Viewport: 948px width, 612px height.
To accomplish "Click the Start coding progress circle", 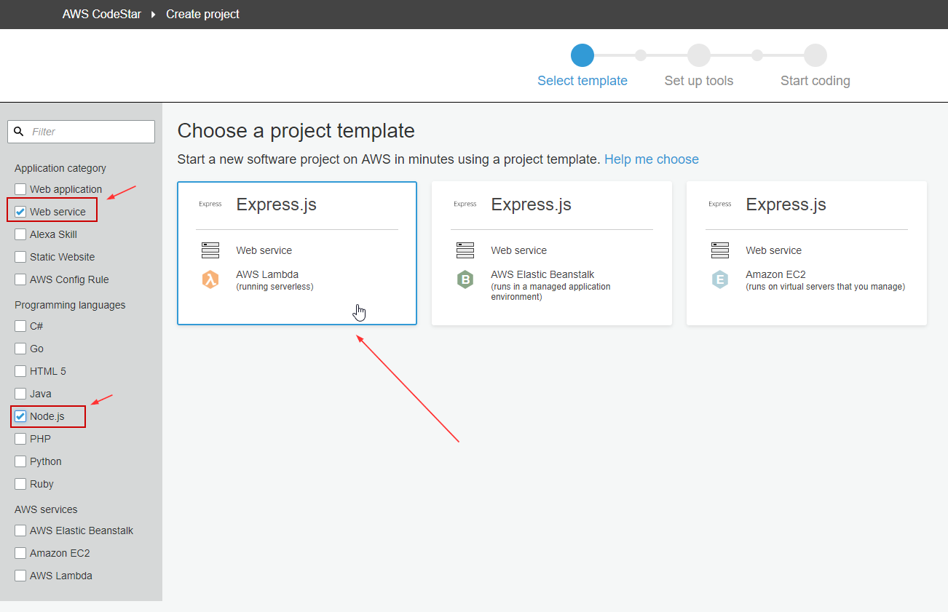I will 815,55.
